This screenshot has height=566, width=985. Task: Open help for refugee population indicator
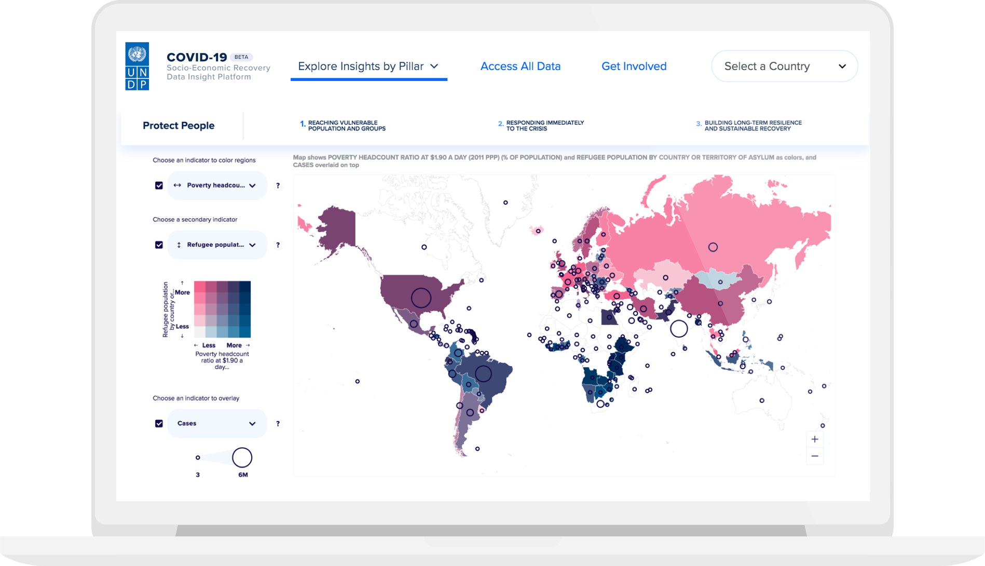point(278,245)
